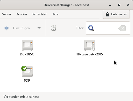Screen dimensions: 133x101
Task: Click the blue plus Hinzufügen icon
Action: (7, 28)
